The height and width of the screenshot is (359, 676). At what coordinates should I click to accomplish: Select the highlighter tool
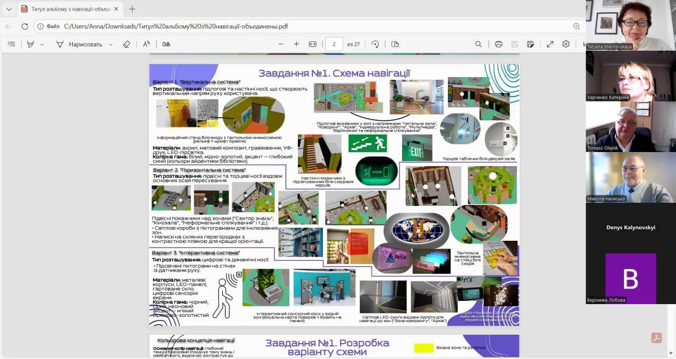pyautogui.click(x=31, y=44)
